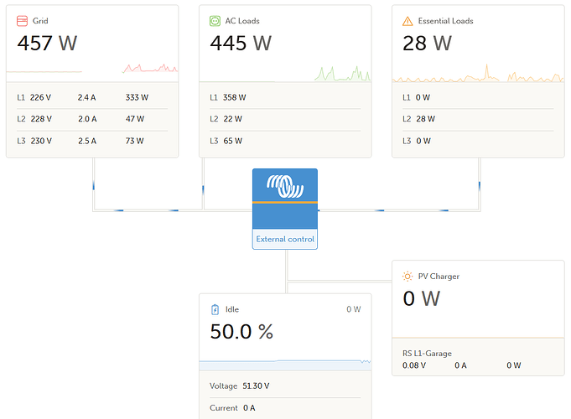Select the Grid L1 226 V row
The height and width of the screenshot is (419, 571).
pos(92,97)
